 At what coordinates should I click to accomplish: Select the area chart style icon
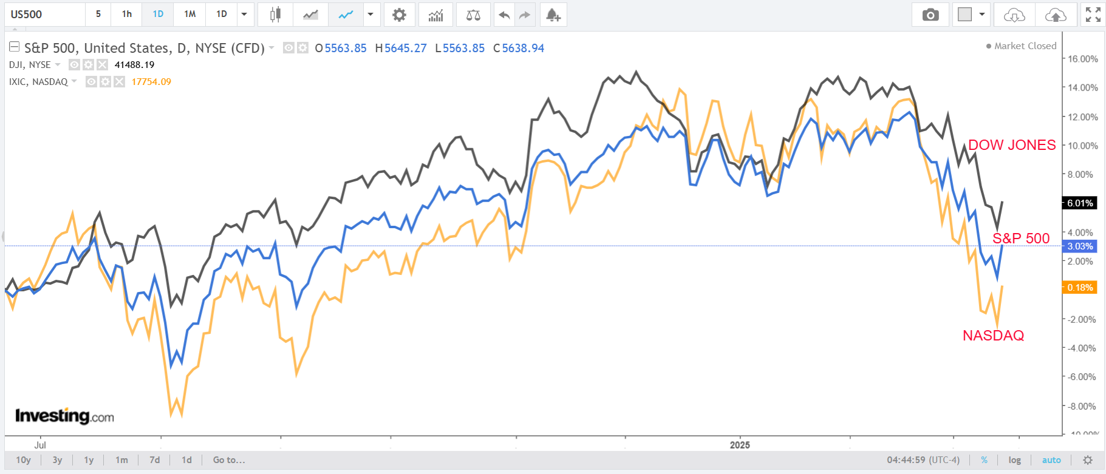point(310,15)
